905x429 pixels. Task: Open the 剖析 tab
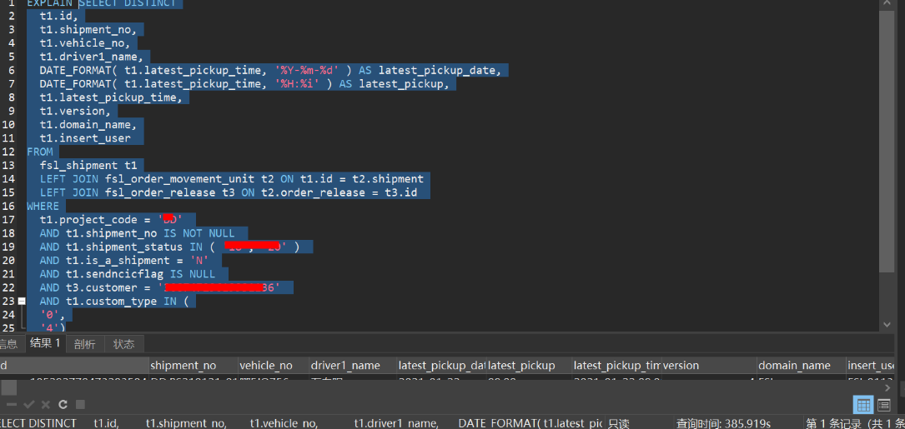click(85, 344)
